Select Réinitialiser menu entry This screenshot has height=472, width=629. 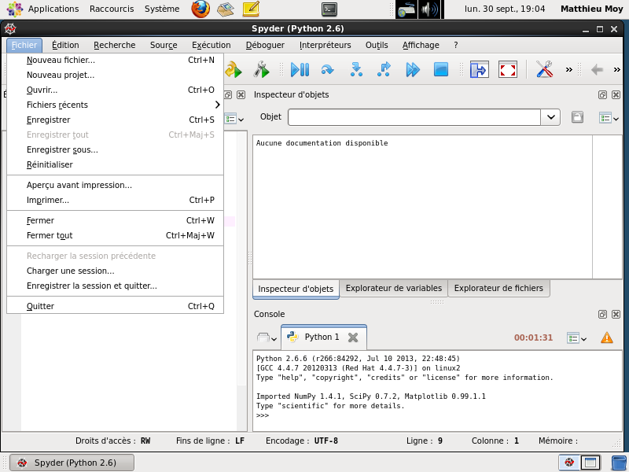tap(115, 164)
